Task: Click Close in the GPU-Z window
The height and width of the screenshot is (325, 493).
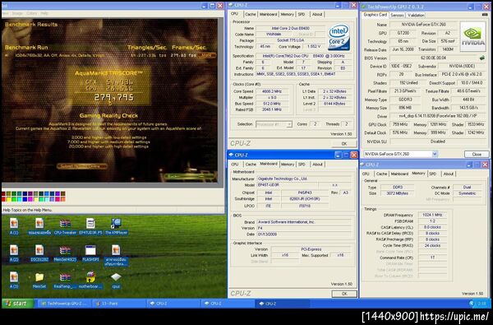Action: pos(477,155)
